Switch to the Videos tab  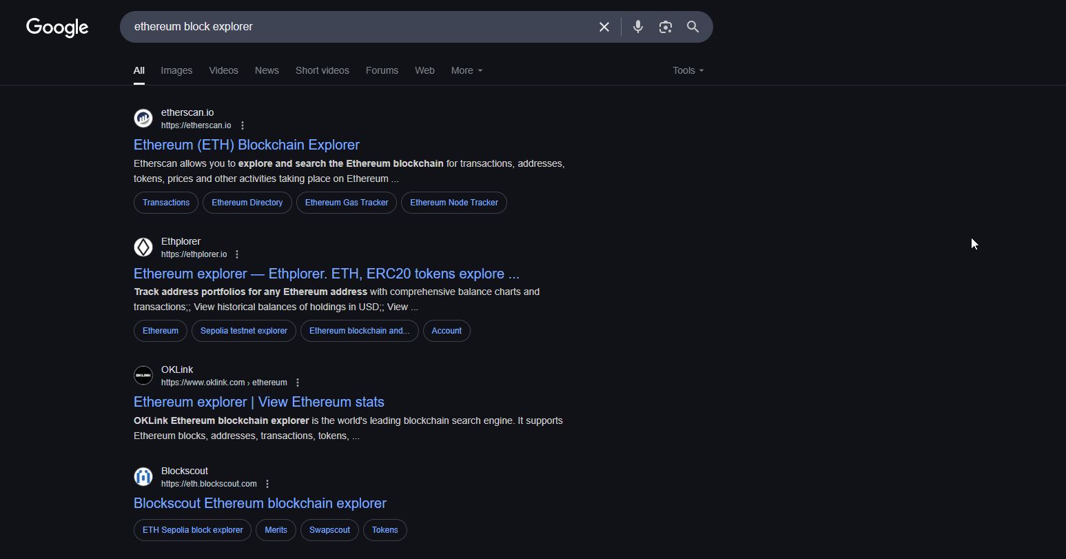(223, 70)
